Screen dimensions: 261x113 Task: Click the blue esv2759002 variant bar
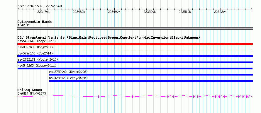coord(151,75)
